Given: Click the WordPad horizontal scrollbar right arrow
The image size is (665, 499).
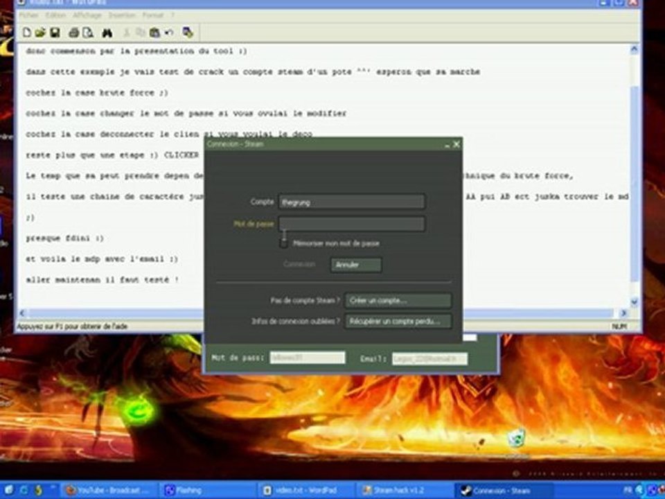Looking at the screenshot, I should point(624,313).
